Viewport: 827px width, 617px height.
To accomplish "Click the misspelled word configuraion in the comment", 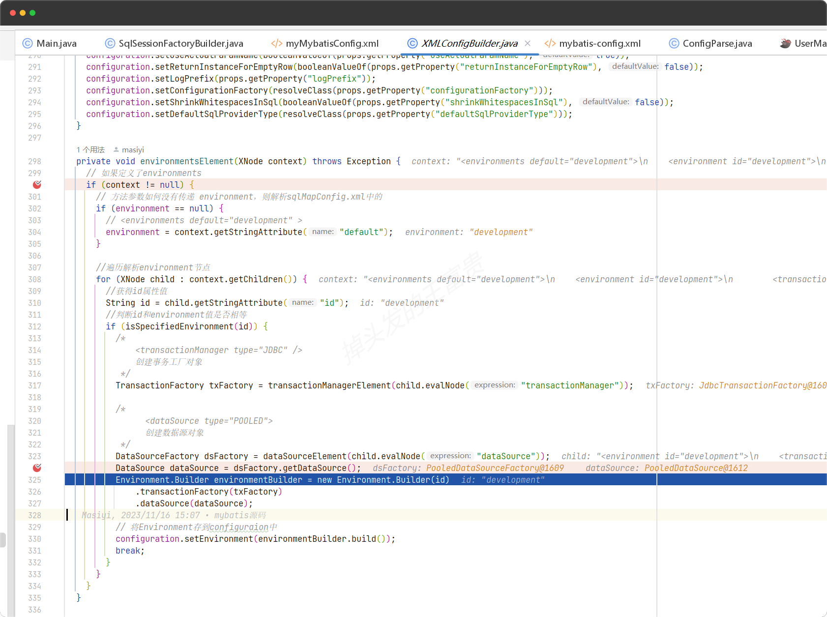I will [x=239, y=527].
